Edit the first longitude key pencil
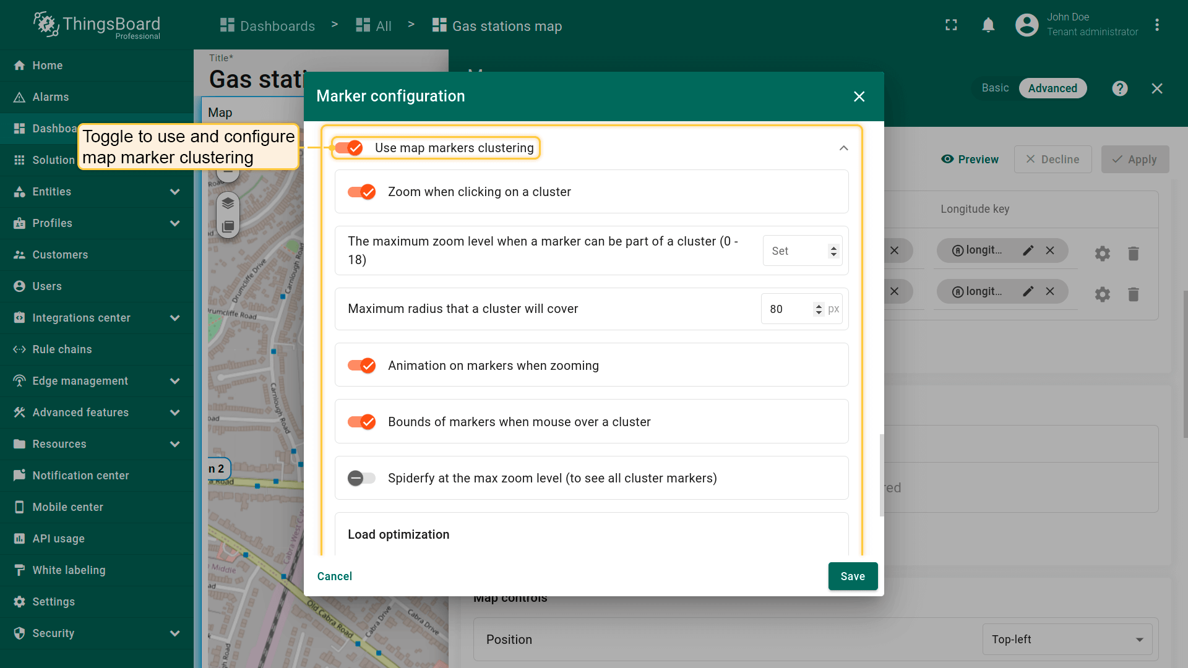 [1028, 250]
